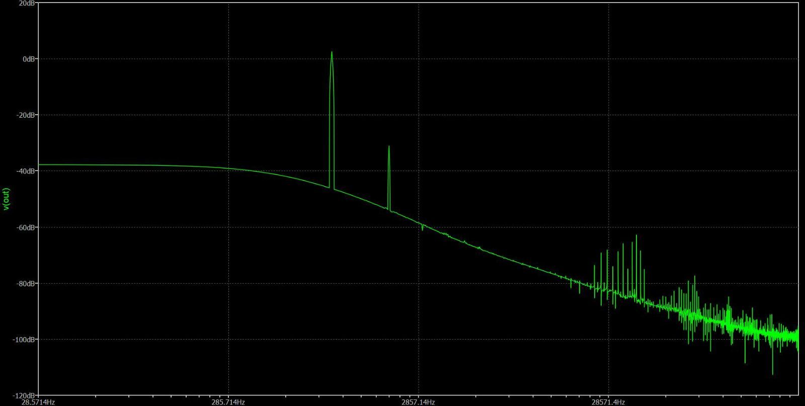This screenshot has height=406, width=805.
Task: Click the second harmonic peak near -30dB
Action: pyautogui.click(x=389, y=146)
